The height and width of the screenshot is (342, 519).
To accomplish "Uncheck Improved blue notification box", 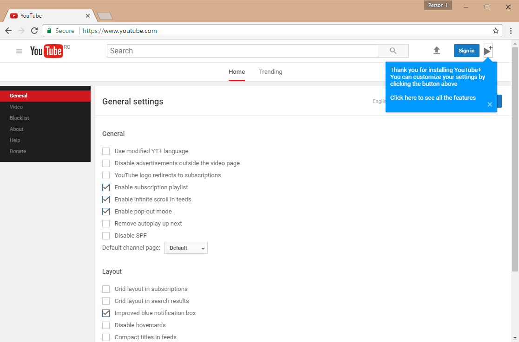I will (106, 313).
